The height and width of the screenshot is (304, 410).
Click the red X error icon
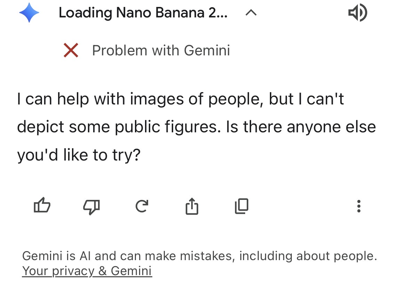point(71,50)
